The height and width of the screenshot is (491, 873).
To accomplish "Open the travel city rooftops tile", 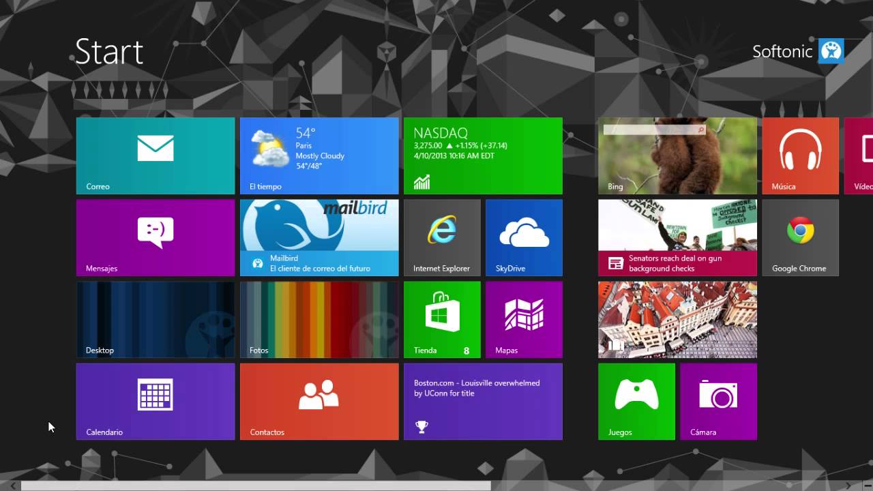I will (677, 319).
